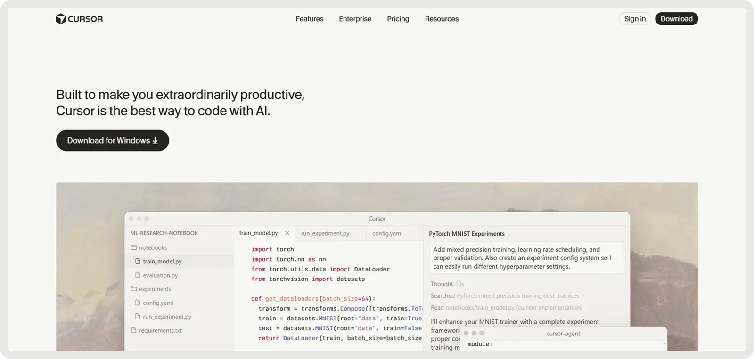
Task: Close the train_model.py tab with X icon
Action: click(x=287, y=233)
